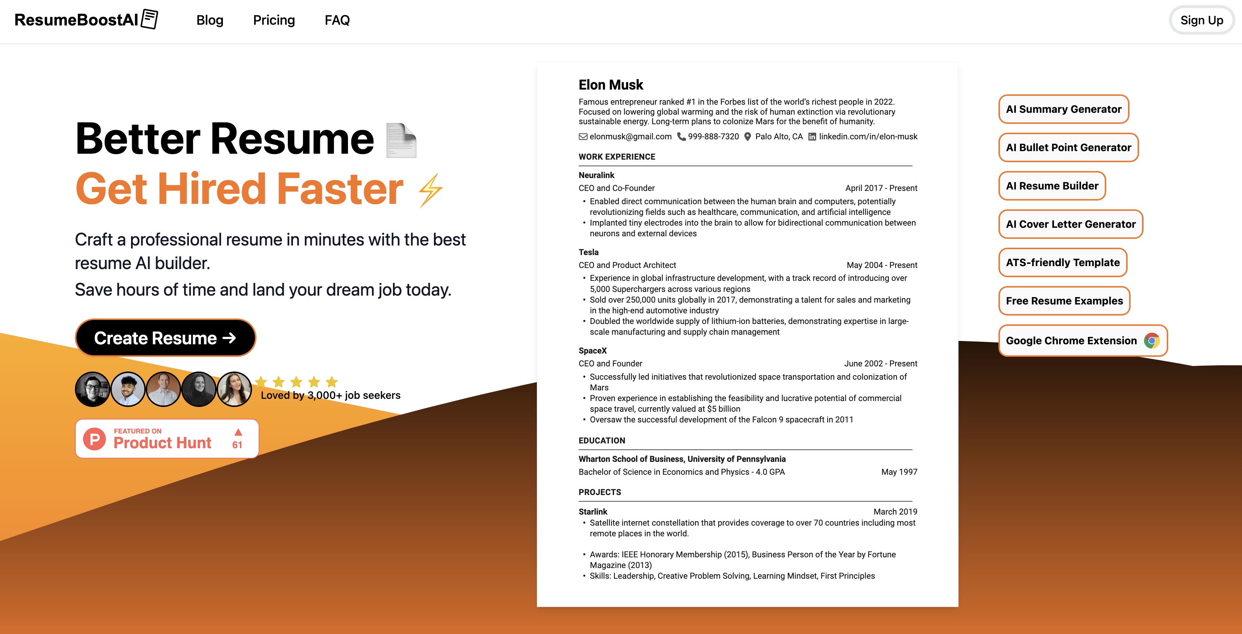Click the ATS-friendly Template icon
1242x634 pixels.
(x=1062, y=262)
